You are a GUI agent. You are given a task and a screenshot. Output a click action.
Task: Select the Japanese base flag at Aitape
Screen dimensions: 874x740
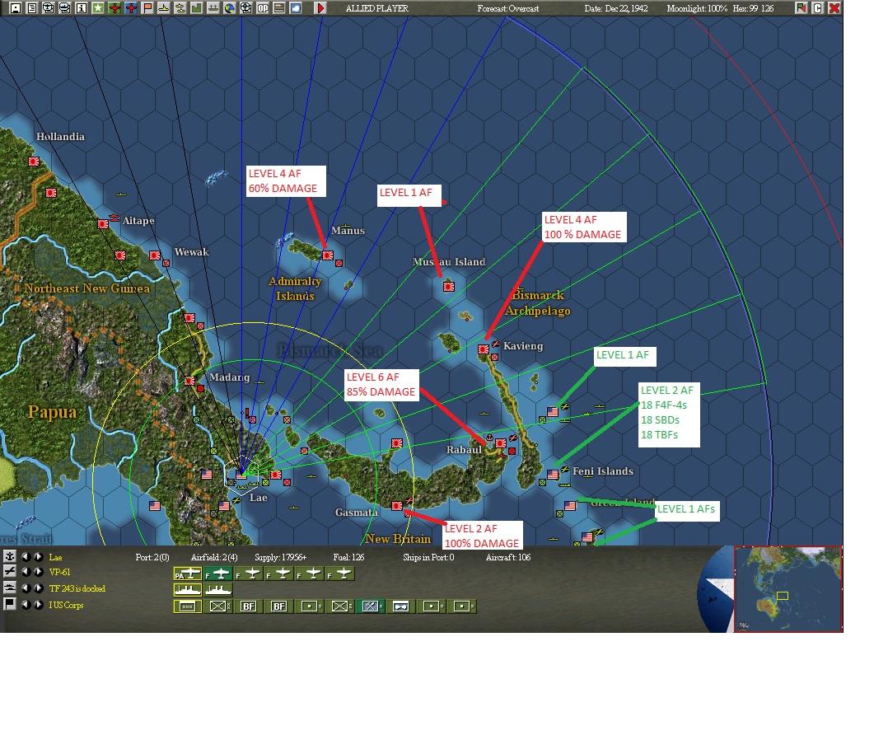103,224
